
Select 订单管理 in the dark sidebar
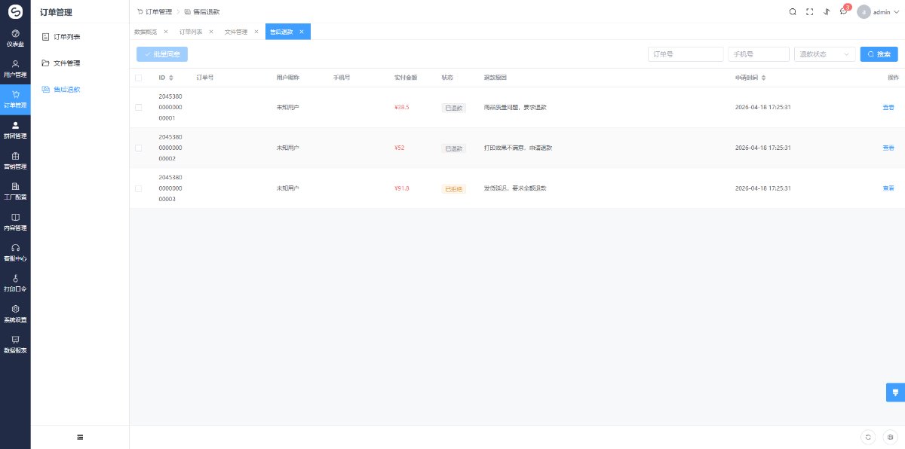15,99
